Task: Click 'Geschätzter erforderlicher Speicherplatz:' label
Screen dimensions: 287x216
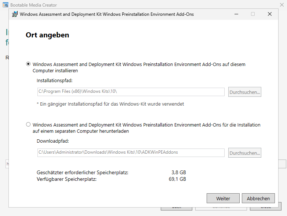Action: [82, 172]
